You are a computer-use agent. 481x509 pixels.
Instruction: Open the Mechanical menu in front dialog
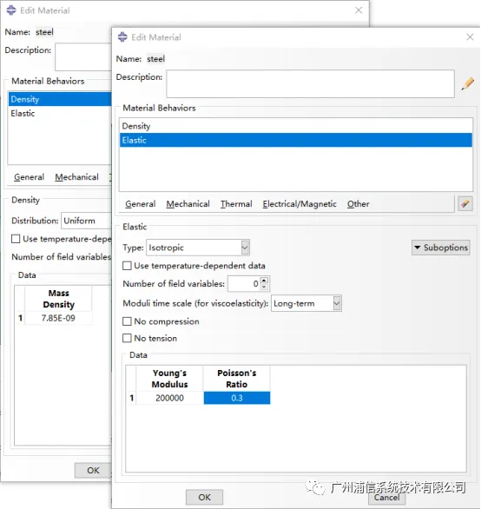point(188,204)
